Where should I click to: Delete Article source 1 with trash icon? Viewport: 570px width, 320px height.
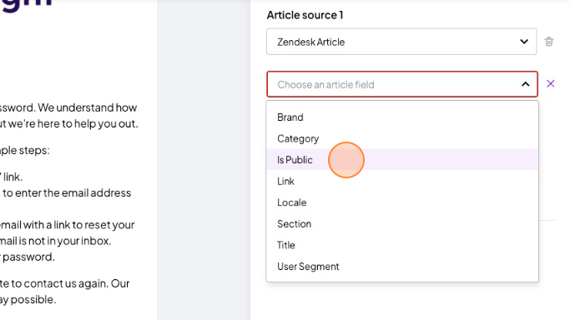549,42
